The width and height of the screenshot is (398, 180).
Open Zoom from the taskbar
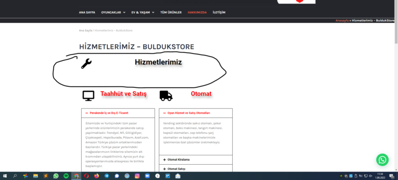[147, 176]
